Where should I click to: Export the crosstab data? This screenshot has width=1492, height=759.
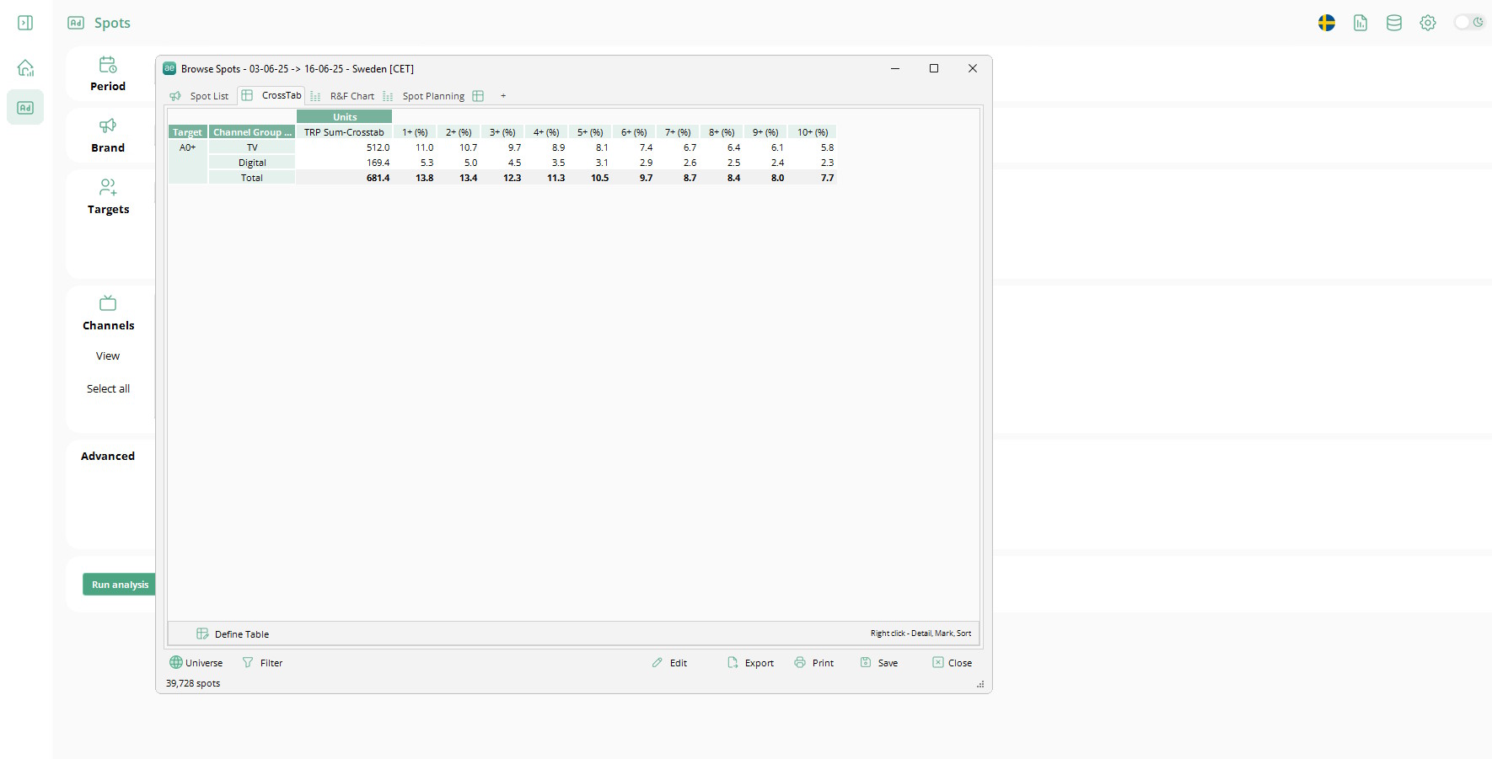(x=750, y=663)
